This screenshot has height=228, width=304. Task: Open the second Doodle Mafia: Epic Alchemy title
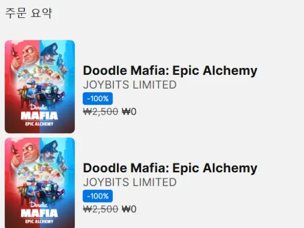click(x=170, y=168)
